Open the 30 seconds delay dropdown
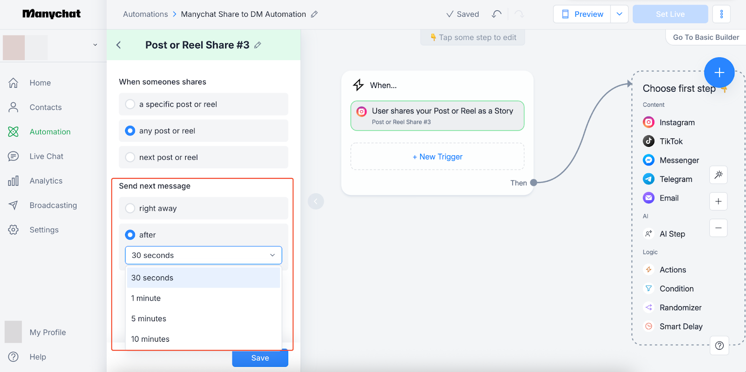This screenshot has height=372, width=746. click(203, 255)
